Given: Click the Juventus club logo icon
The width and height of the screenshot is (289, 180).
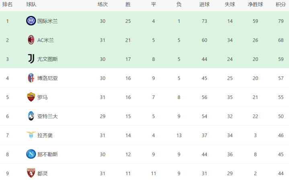Looking at the screenshot, I should click(x=31, y=59).
